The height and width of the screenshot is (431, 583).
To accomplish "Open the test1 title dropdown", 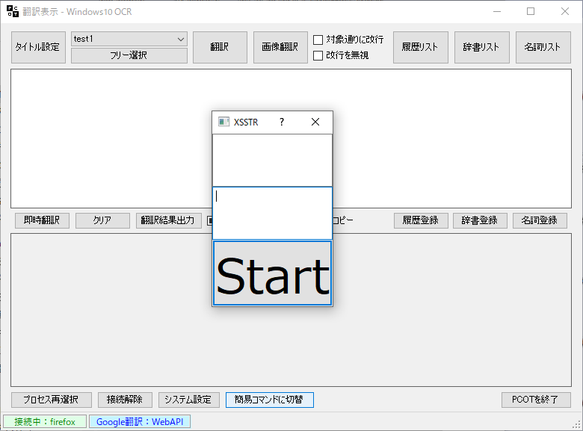I will 129,39.
